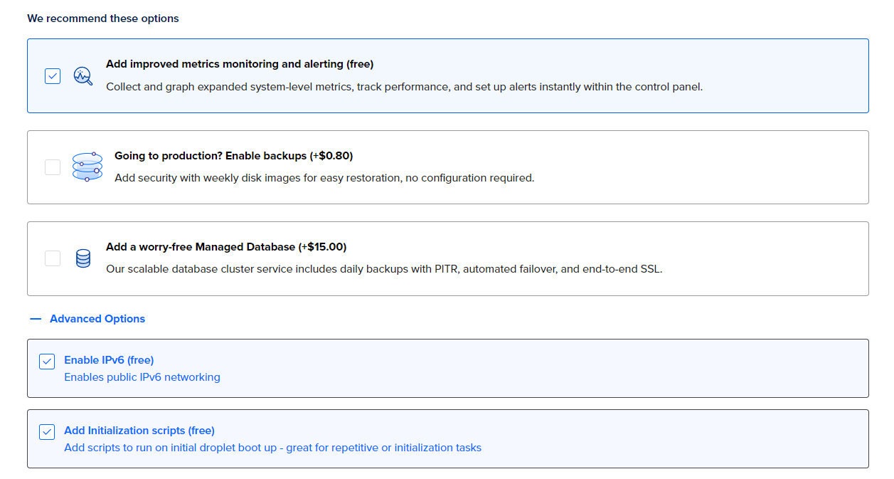Click the scalable database cluster description
The height and width of the screenshot is (479, 894).
pos(383,269)
